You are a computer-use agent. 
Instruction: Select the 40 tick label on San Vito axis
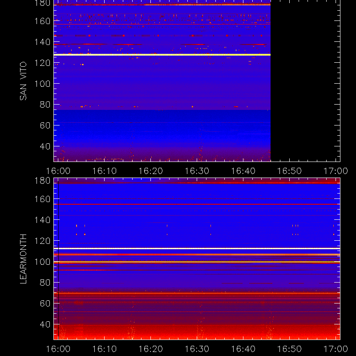pos(45,146)
